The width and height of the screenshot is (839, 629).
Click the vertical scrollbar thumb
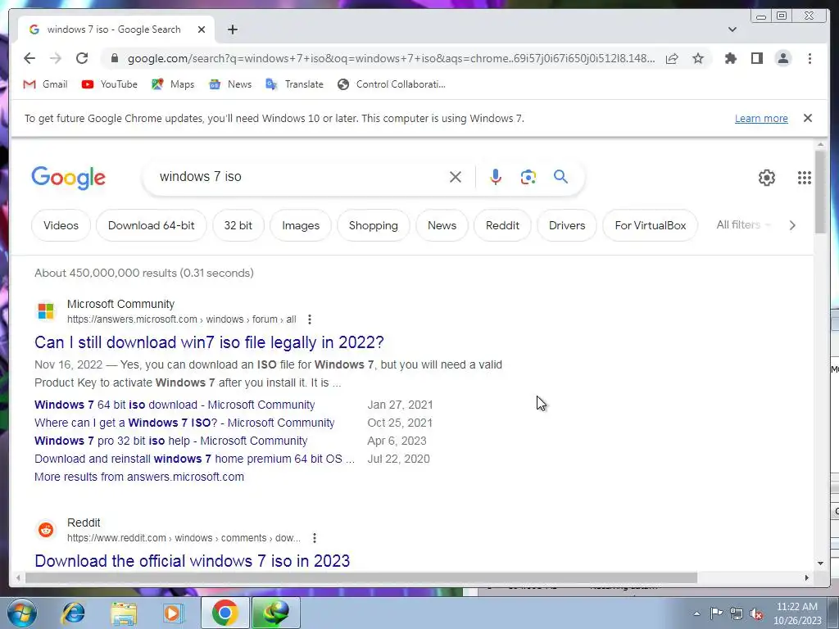(820, 192)
